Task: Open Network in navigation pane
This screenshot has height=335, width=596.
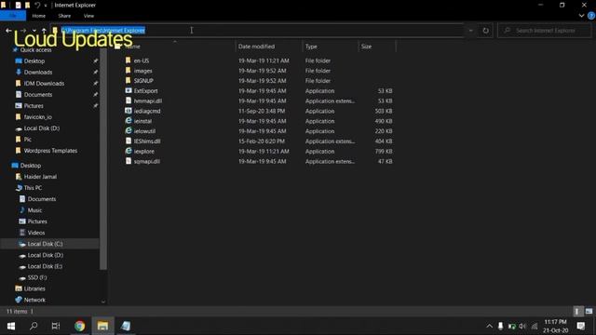Action: tap(34, 300)
